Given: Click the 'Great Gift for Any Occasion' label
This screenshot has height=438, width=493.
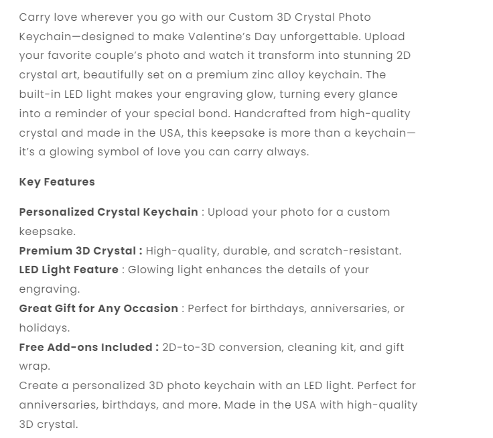Looking at the screenshot, I should pos(98,309).
